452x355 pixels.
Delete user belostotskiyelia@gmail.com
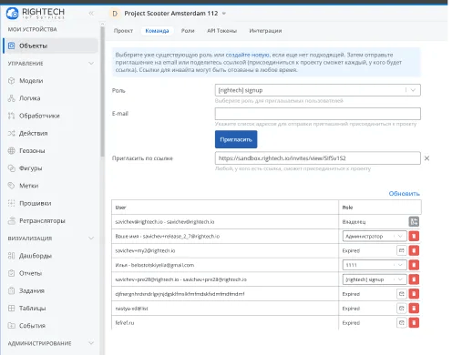tap(414, 265)
